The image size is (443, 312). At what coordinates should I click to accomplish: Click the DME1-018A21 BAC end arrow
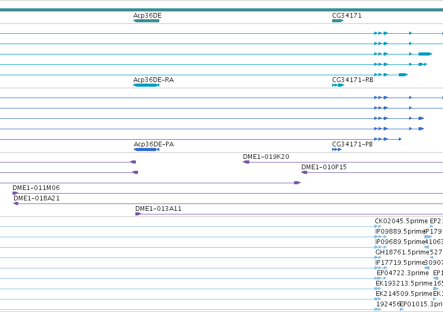click(16, 204)
